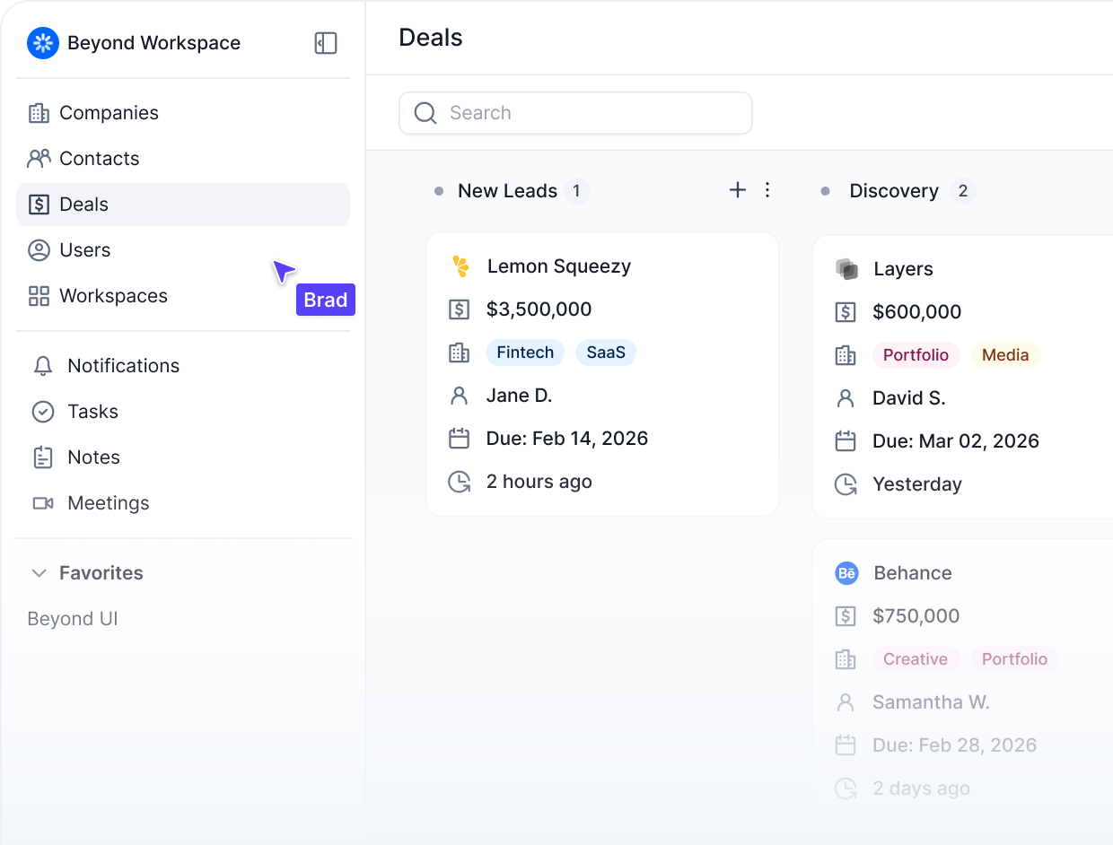The width and height of the screenshot is (1113, 845).
Task: Open New Leads column options menu
Action: pos(767,190)
